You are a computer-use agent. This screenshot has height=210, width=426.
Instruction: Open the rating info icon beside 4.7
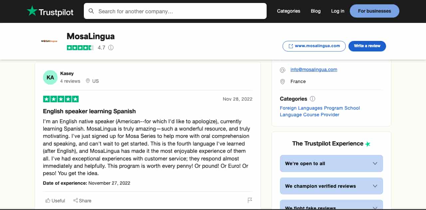[111, 48]
